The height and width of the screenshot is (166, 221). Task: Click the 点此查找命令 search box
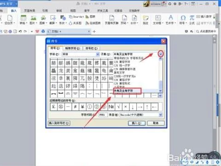tap(206, 31)
